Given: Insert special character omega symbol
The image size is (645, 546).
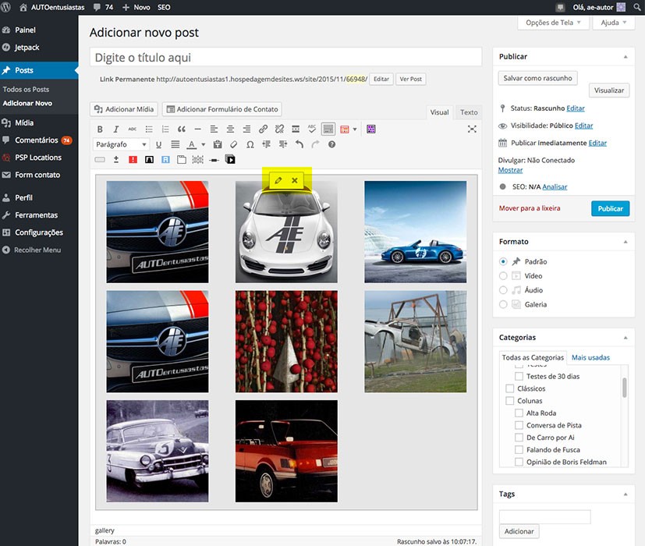Looking at the screenshot, I should 250,144.
